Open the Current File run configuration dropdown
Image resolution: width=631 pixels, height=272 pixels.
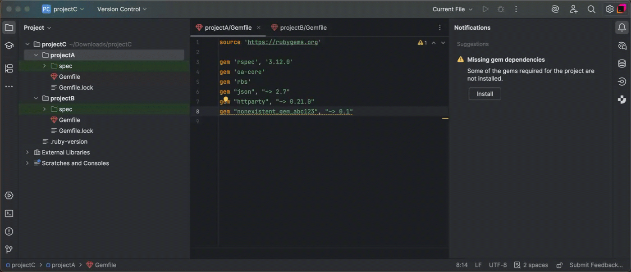453,9
